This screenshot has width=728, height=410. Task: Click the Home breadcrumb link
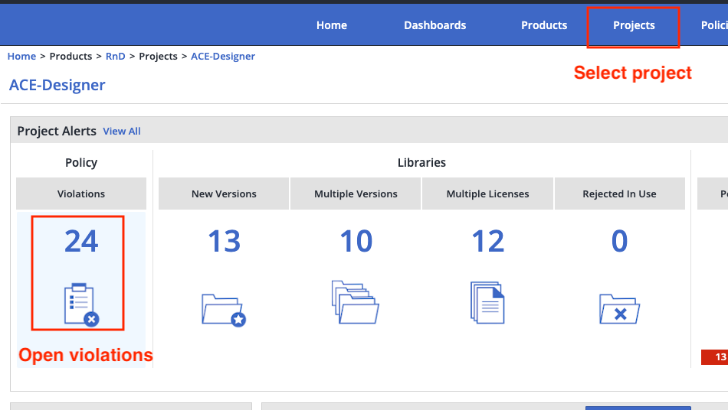point(21,57)
